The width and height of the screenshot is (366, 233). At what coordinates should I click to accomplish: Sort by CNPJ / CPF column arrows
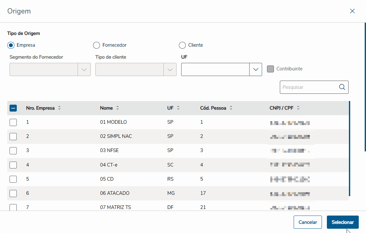[x=298, y=108]
